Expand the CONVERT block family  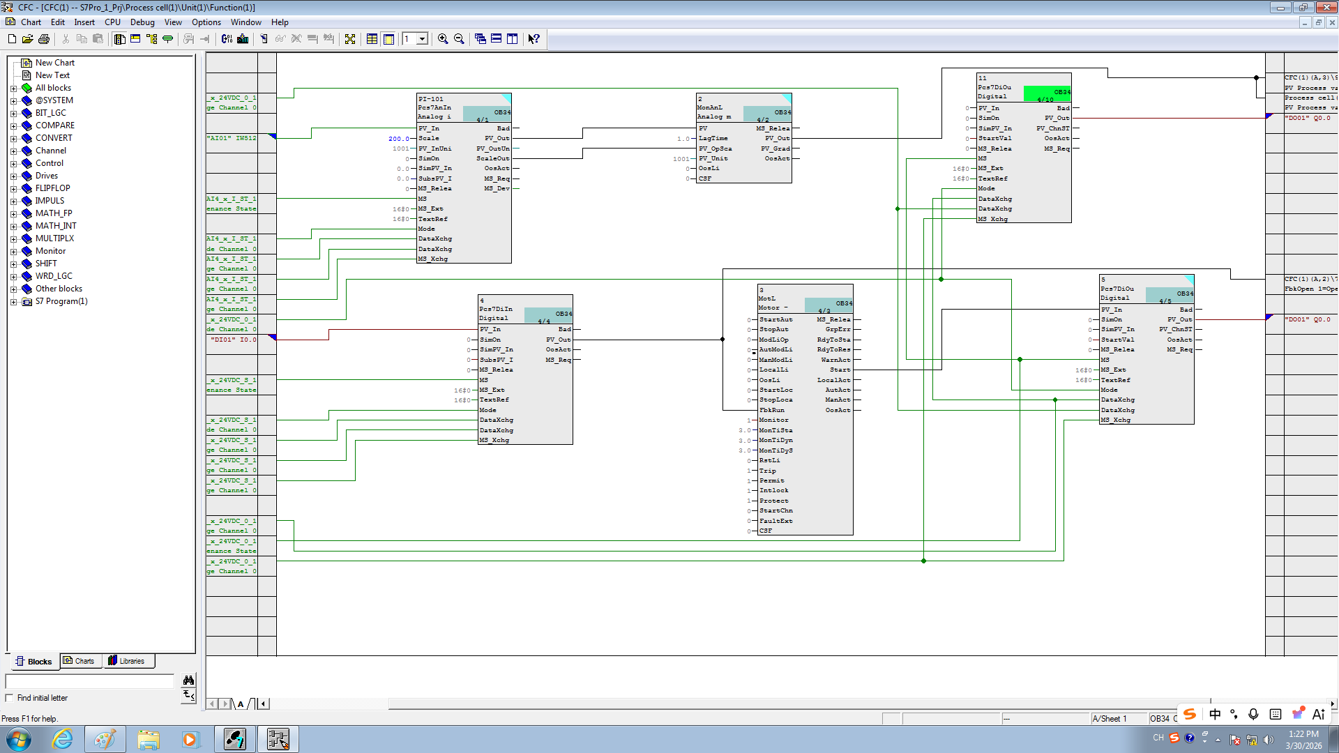click(13, 138)
